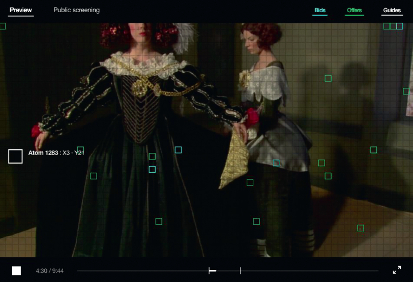Open the Public screening tab
Screen dimensions: 413x282
76,10
